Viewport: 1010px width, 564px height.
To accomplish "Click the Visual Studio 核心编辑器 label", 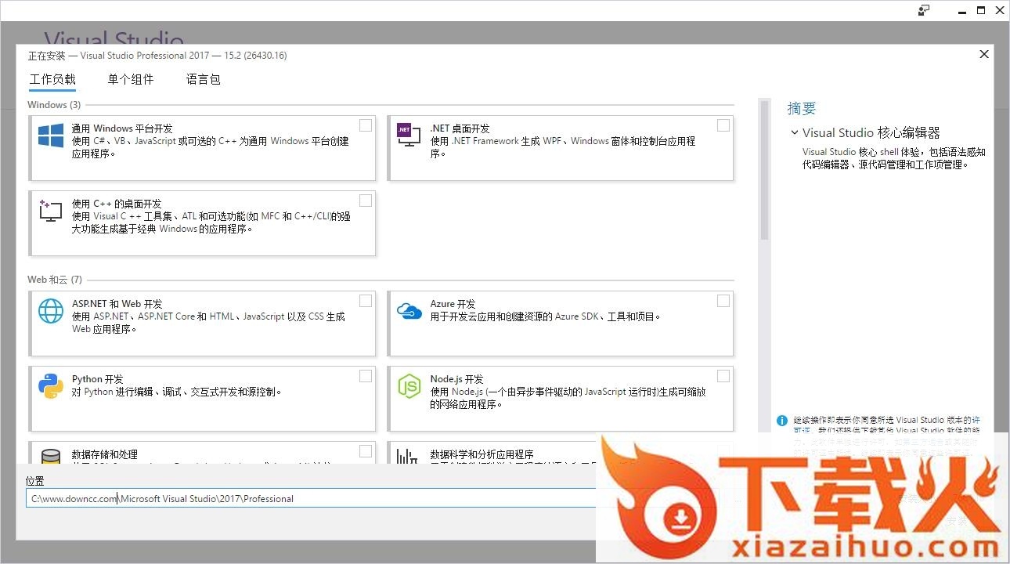I will click(871, 133).
